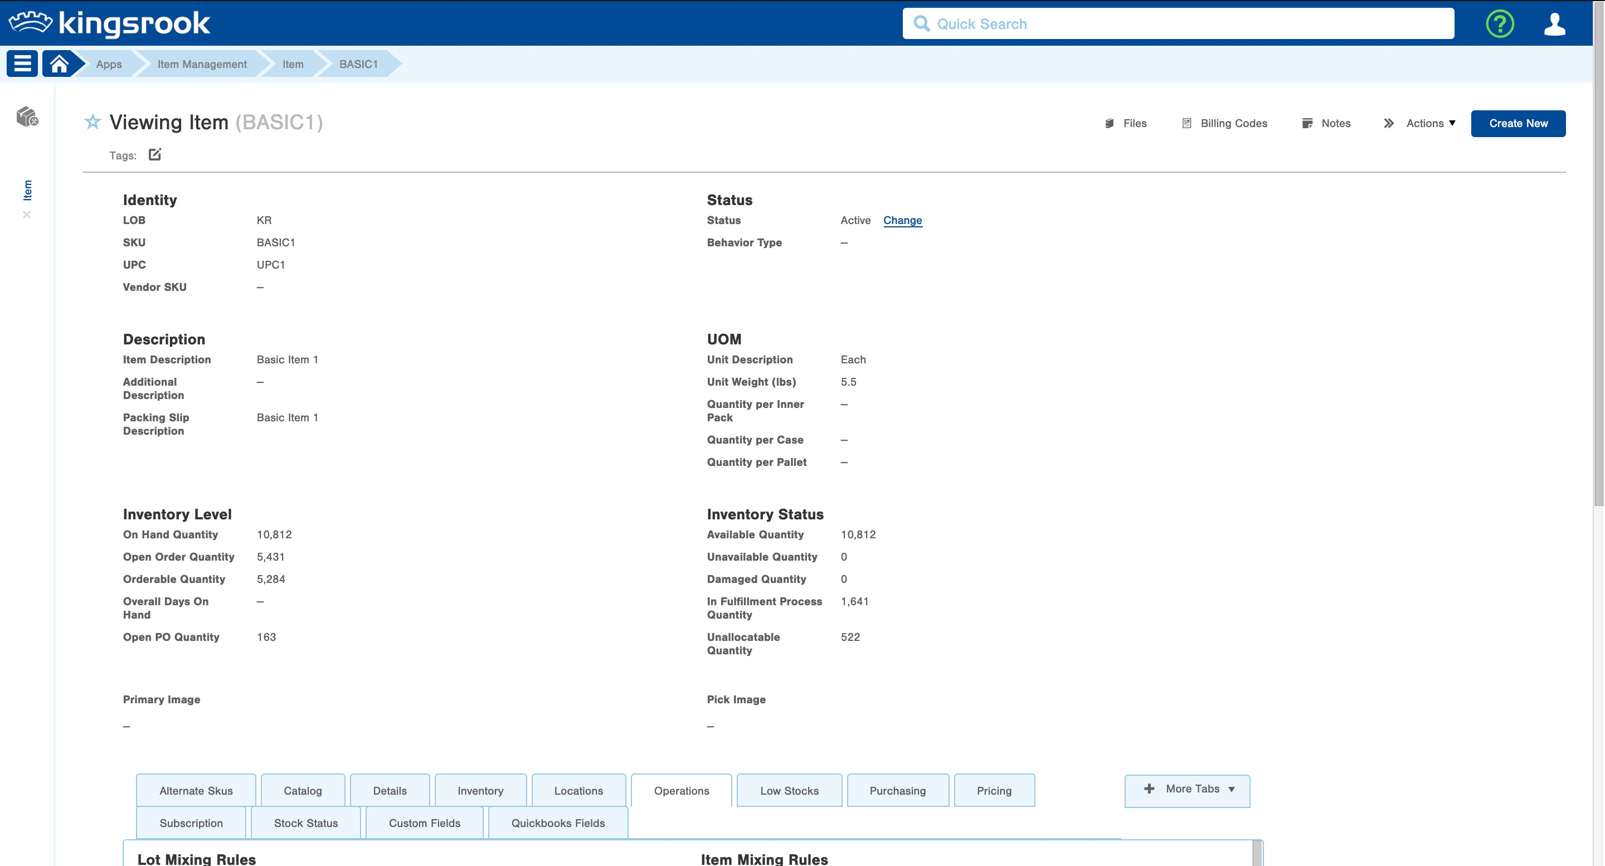This screenshot has height=866, width=1605.
Task: Focus the Quick Search field
Action: pos(1178,23)
